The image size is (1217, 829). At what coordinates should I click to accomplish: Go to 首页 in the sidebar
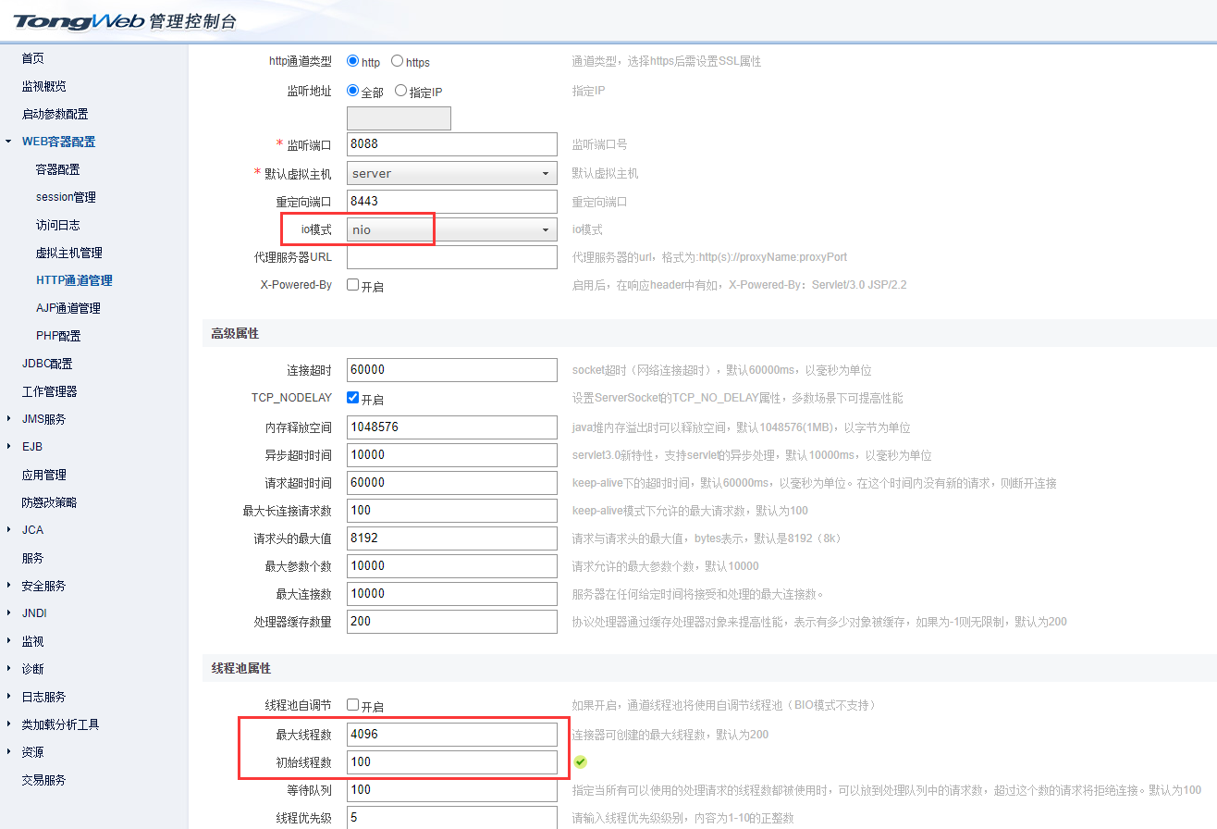32,58
